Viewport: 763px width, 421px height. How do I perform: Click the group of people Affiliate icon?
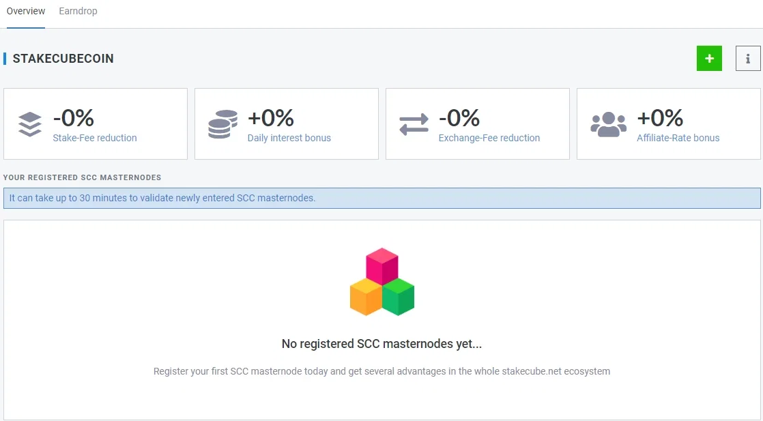[x=608, y=125]
